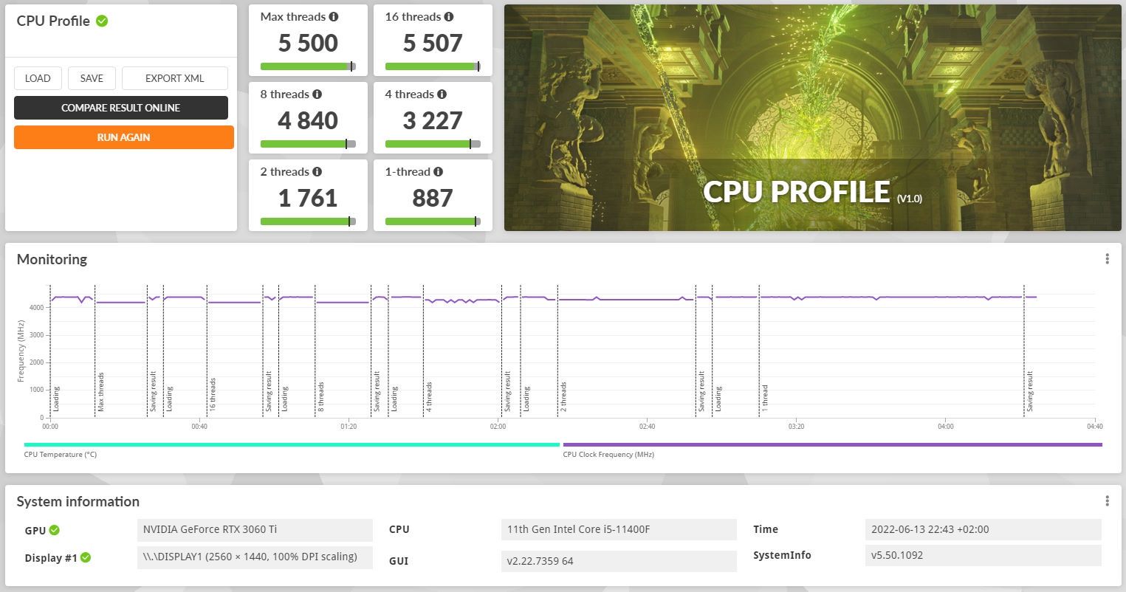Click the CPU PROFILE banner image

812,118
